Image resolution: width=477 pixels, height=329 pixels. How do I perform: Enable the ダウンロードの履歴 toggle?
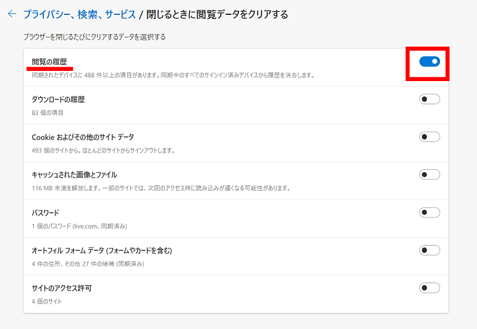429,99
